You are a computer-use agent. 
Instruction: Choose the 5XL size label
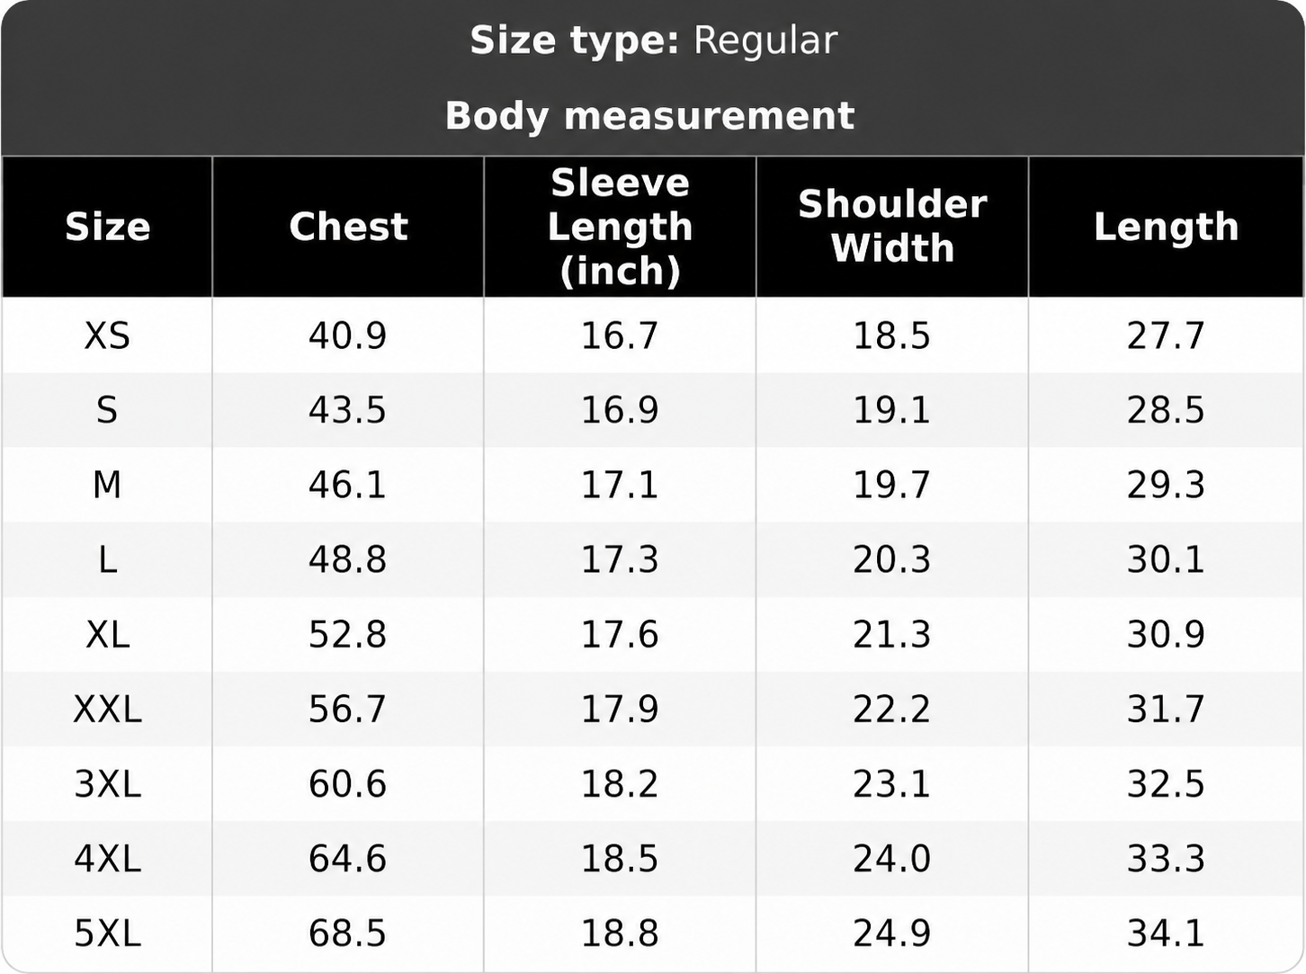(x=107, y=933)
